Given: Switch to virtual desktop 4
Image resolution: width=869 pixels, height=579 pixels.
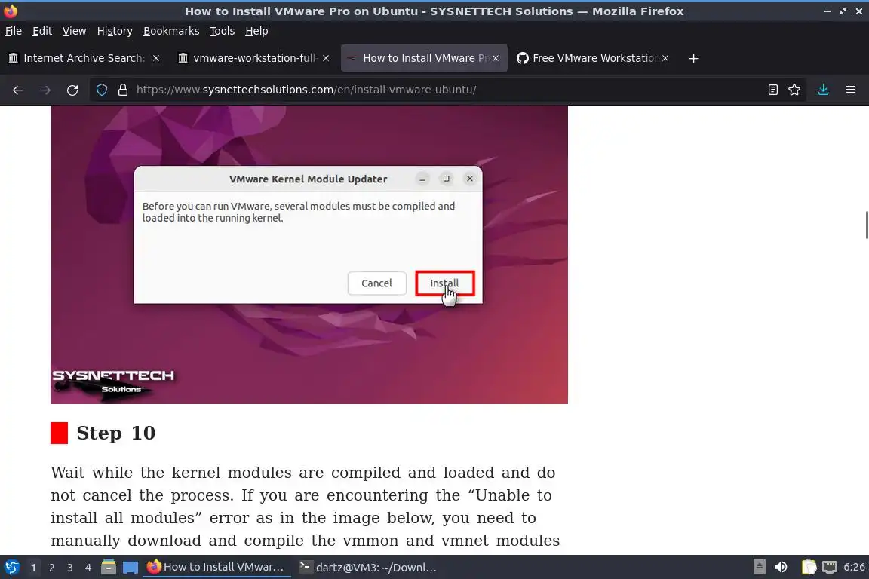Looking at the screenshot, I should [88, 568].
